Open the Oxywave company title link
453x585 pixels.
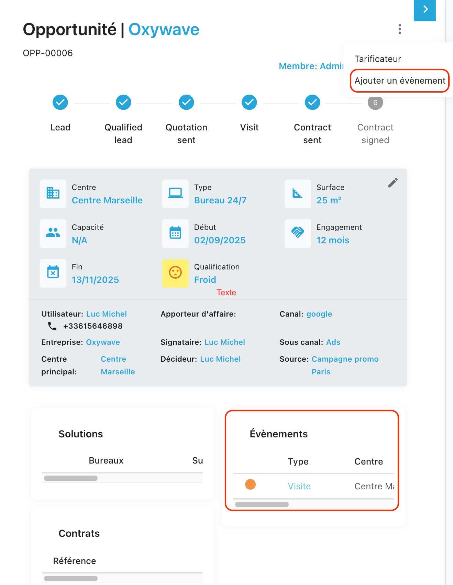(x=164, y=30)
